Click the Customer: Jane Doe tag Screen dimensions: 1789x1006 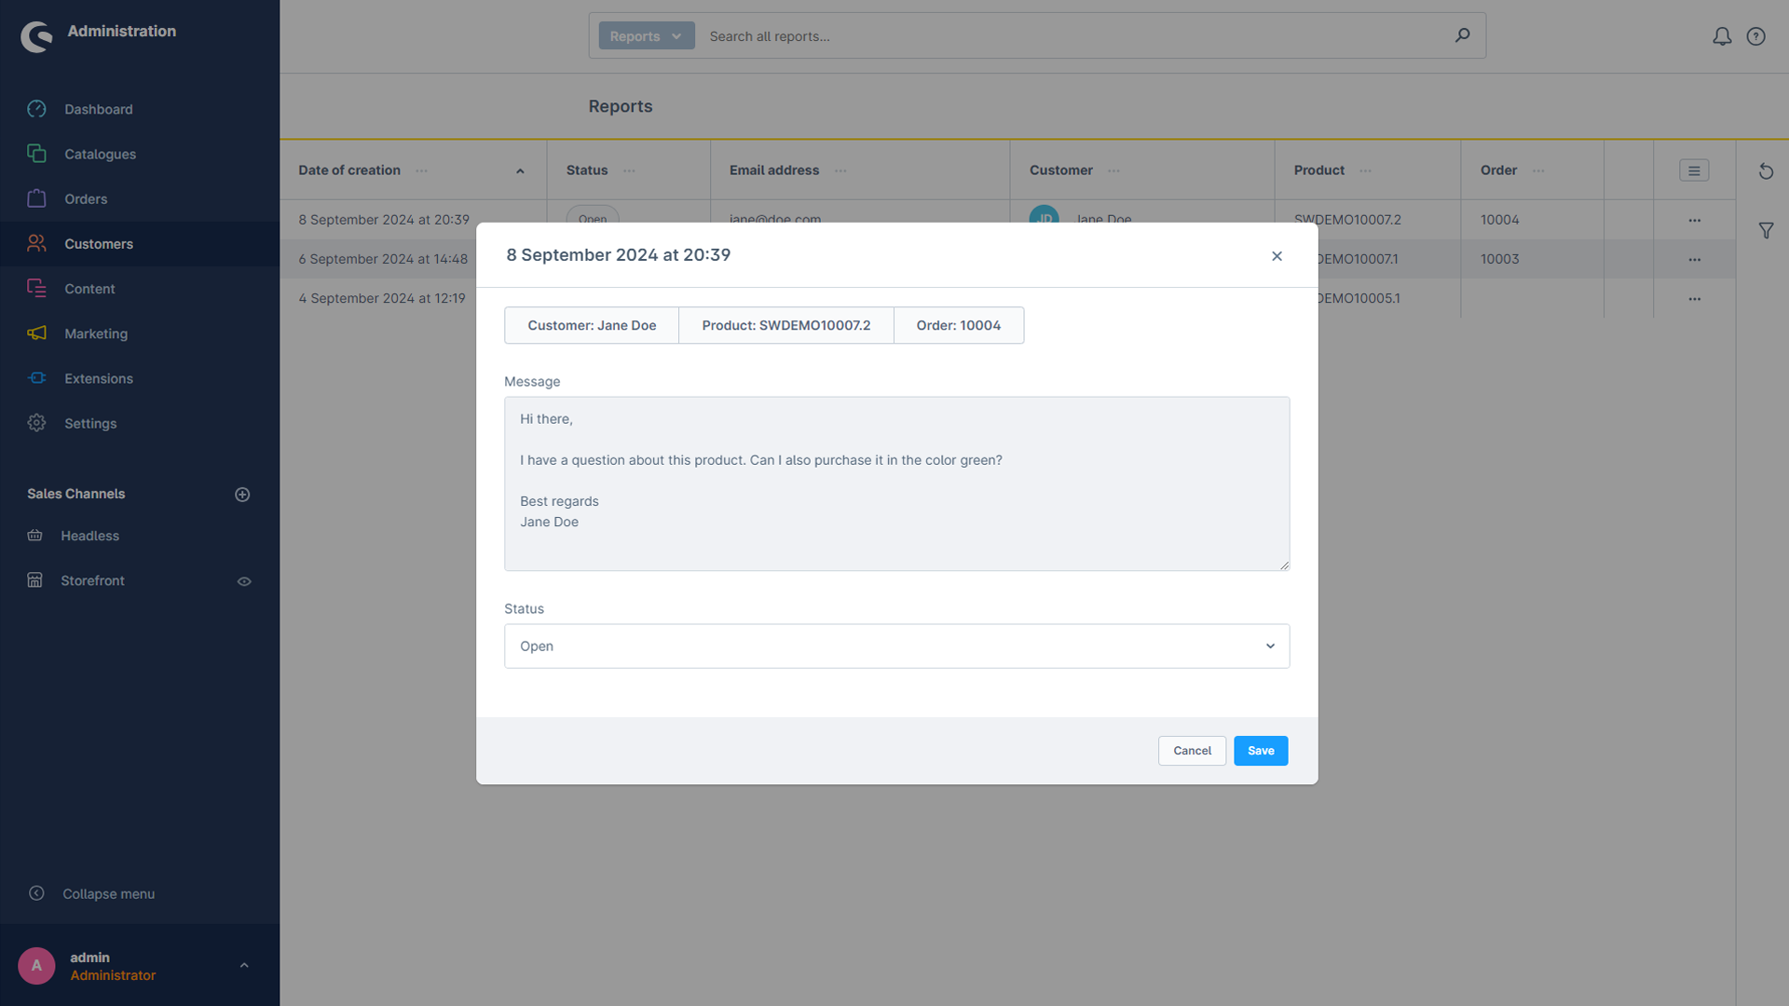pyautogui.click(x=591, y=324)
